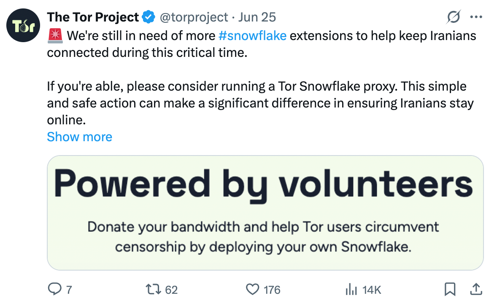Screen dimensions: 497x306
Task: Repost using the retweet arrows icon
Action: (154, 289)
